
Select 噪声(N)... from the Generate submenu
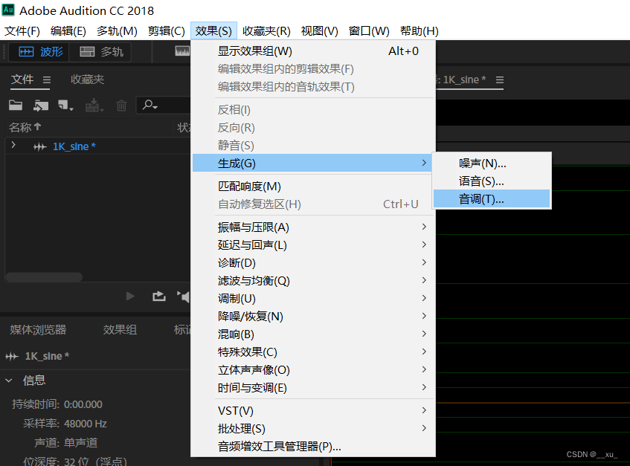coord(492,163)
